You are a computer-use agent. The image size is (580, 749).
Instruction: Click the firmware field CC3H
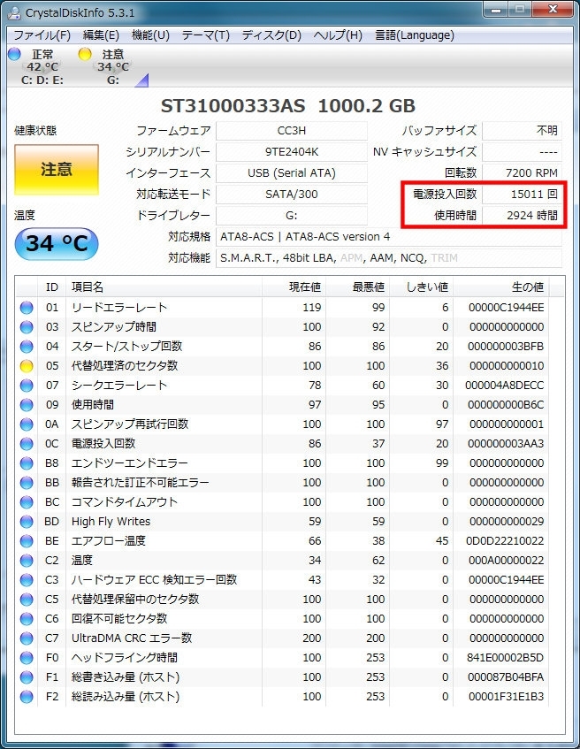(x=292, y=130)
